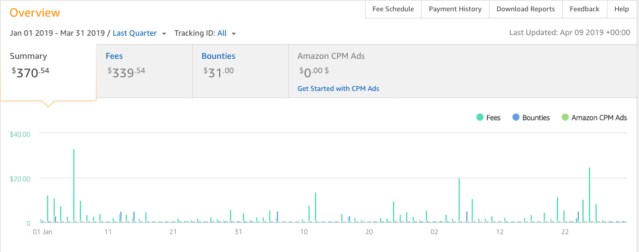Open Payment History
Viewport: 639px width, 252px height.
455,9
